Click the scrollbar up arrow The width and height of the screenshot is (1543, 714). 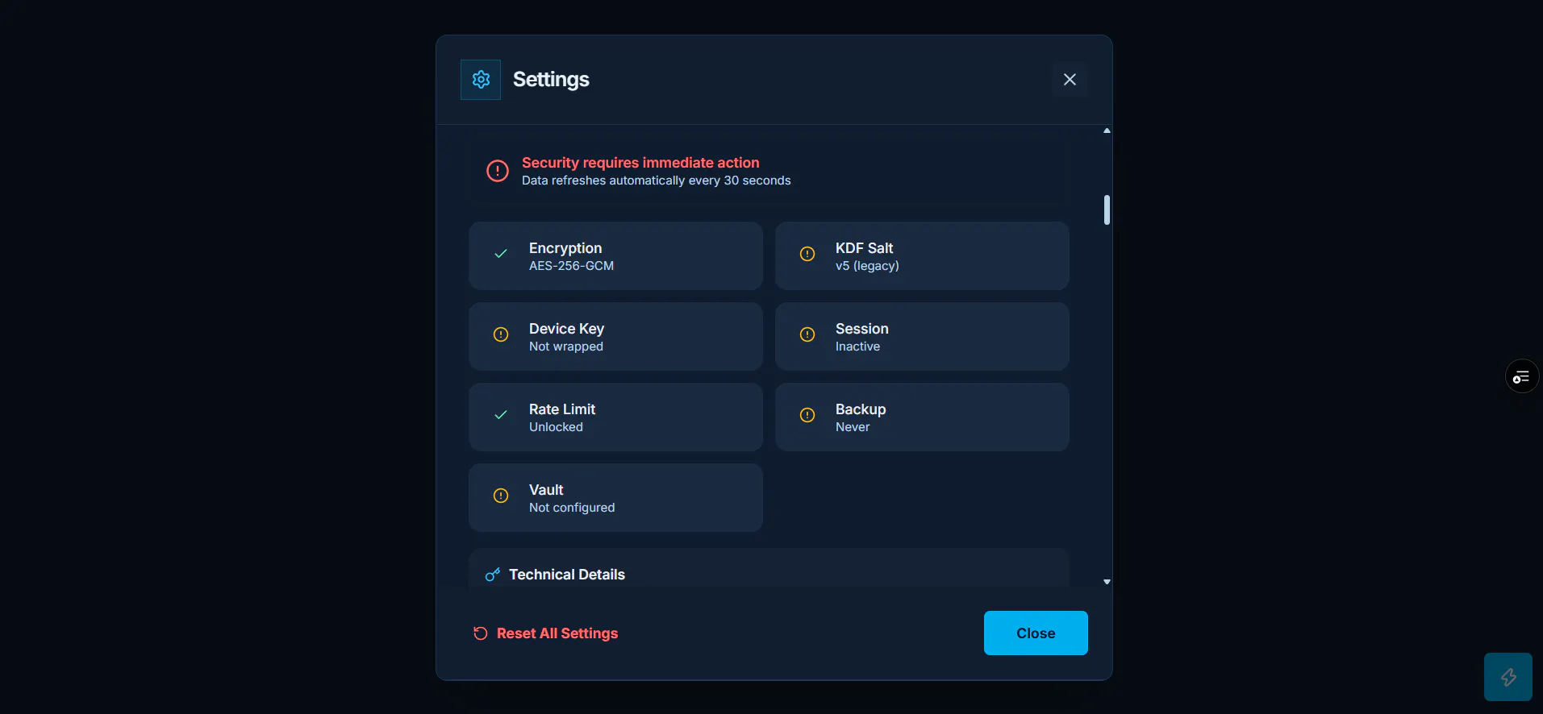[1107, 131]
